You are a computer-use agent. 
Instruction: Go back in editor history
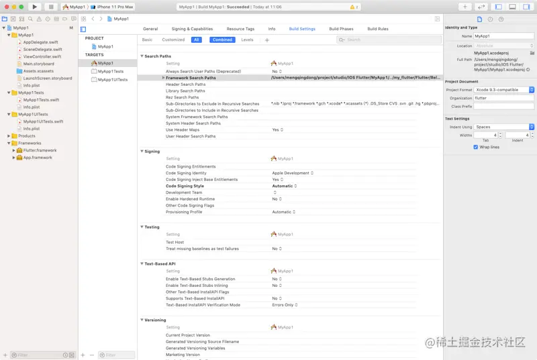pyautogui.click(x=93, y=19)
